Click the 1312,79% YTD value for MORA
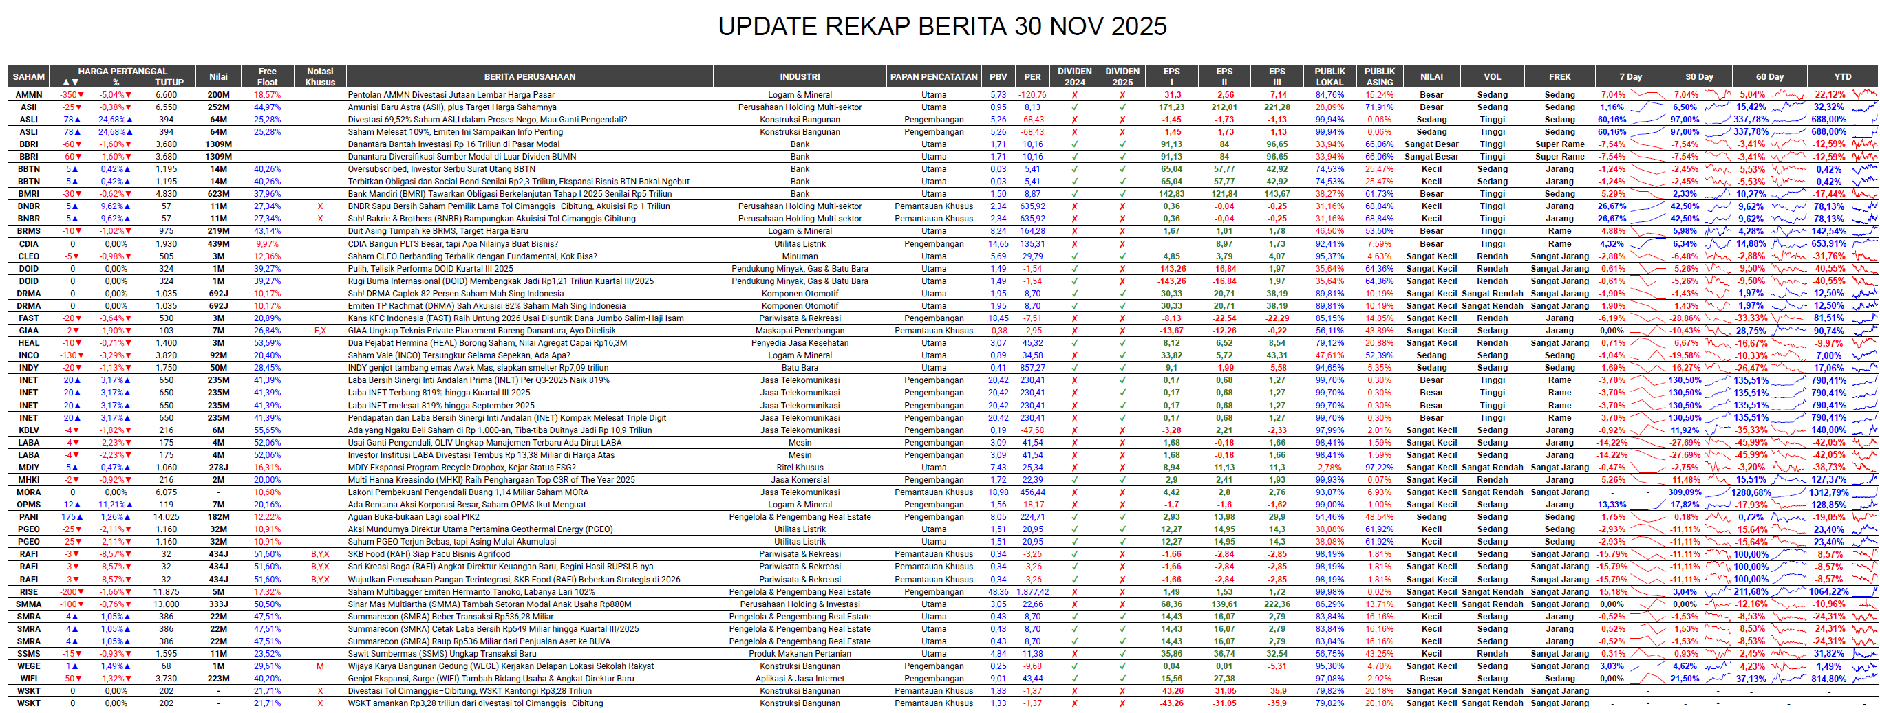Viewport: 1880px width, 713px height. 1828,493
